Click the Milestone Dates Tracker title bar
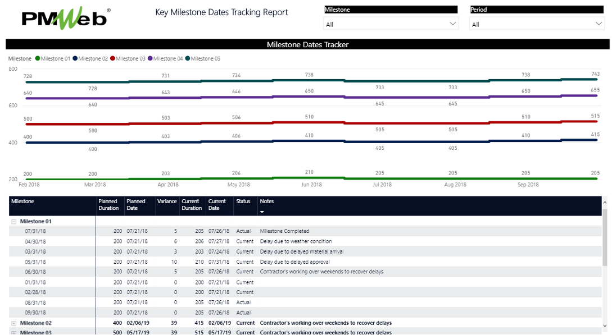The image size is (612, 335). [x=307, y=44]
